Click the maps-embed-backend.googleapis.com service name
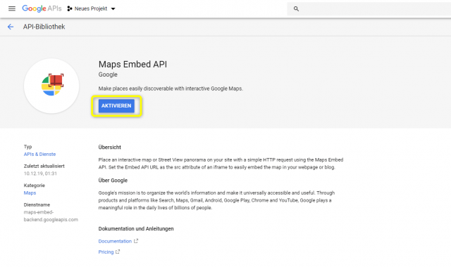The image size is (451, 267). 51,216
